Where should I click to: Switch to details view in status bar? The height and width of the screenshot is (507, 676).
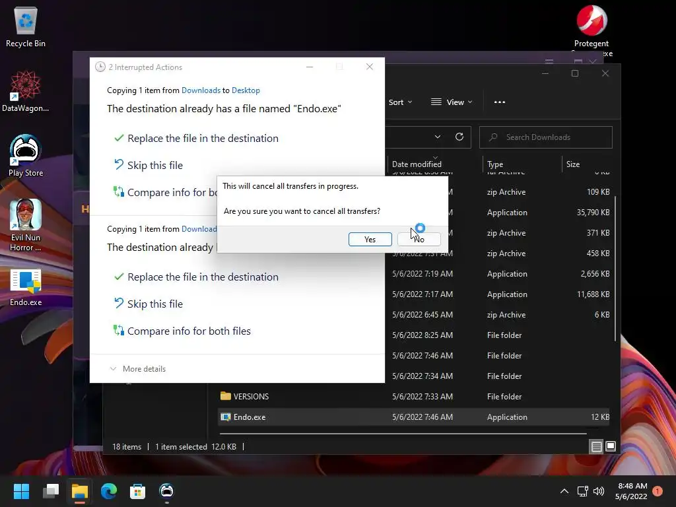596,447
